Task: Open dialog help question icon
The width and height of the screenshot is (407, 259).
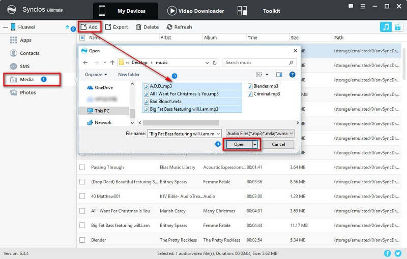Action: point(292,75)
